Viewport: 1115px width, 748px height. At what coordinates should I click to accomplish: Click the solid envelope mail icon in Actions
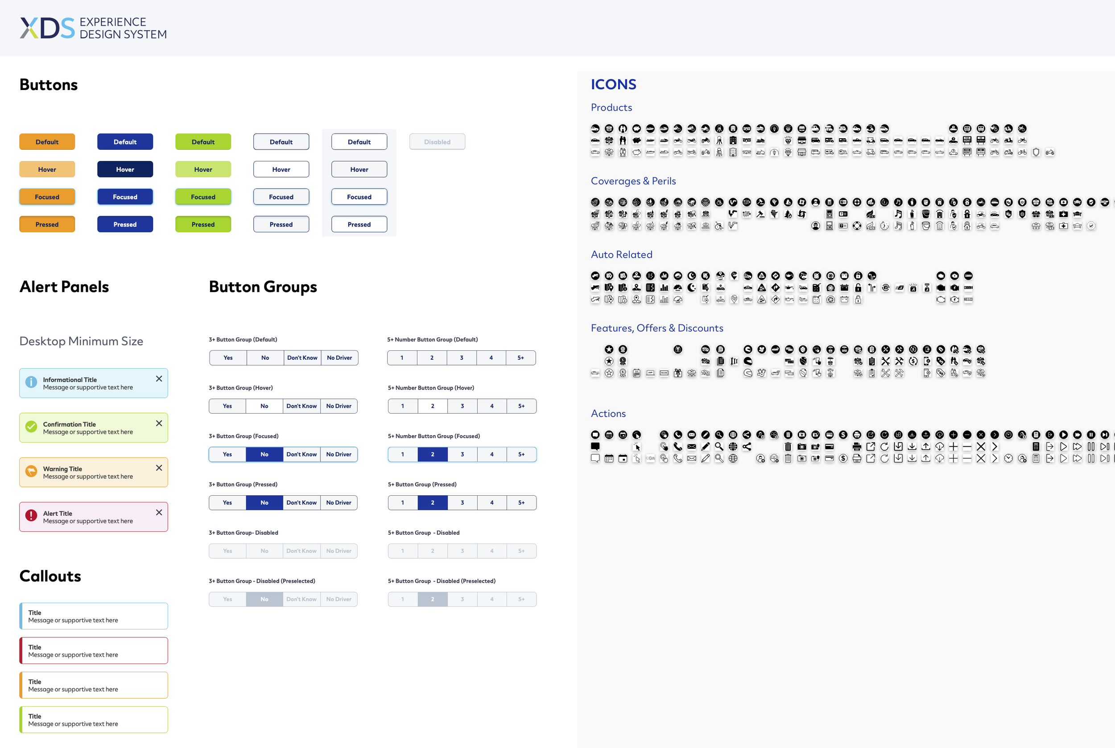(692, 447)
